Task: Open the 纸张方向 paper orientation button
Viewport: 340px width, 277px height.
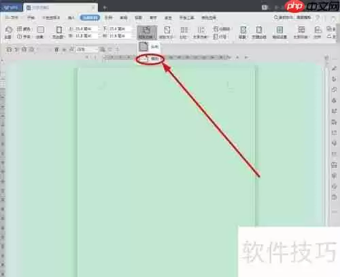Action: click(x=146, y=32)
